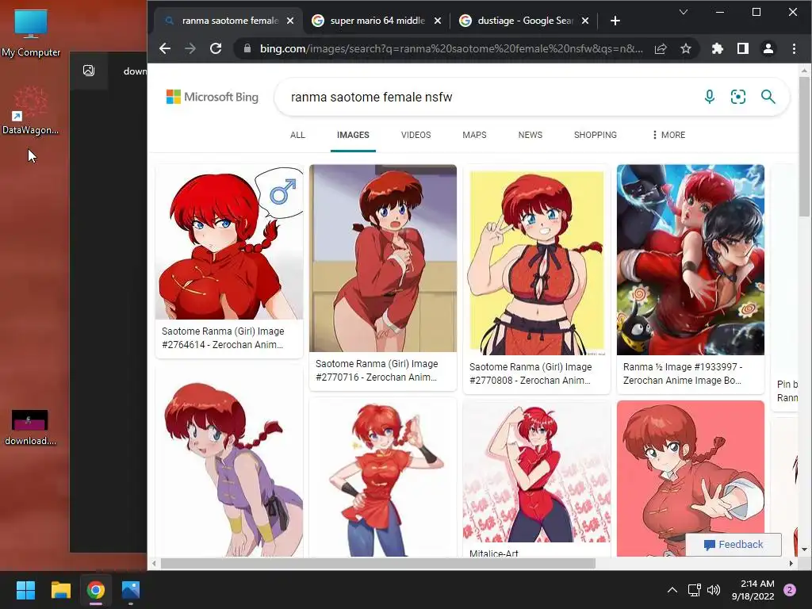Share this page via address bar icon
This screenshot has width=812, height=609.
[661, 48]
